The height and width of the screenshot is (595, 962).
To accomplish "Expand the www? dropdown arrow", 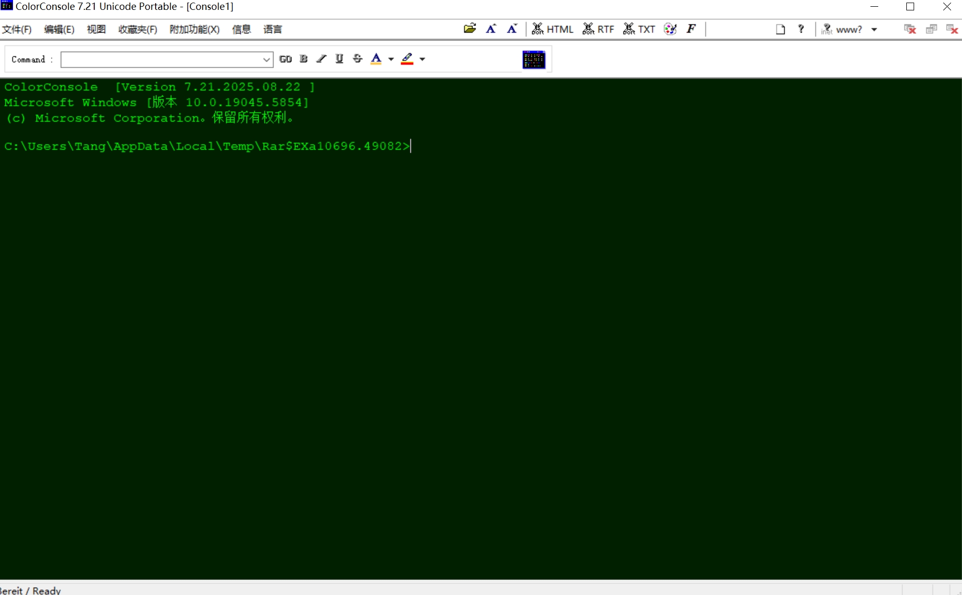I will coord(875,30).
